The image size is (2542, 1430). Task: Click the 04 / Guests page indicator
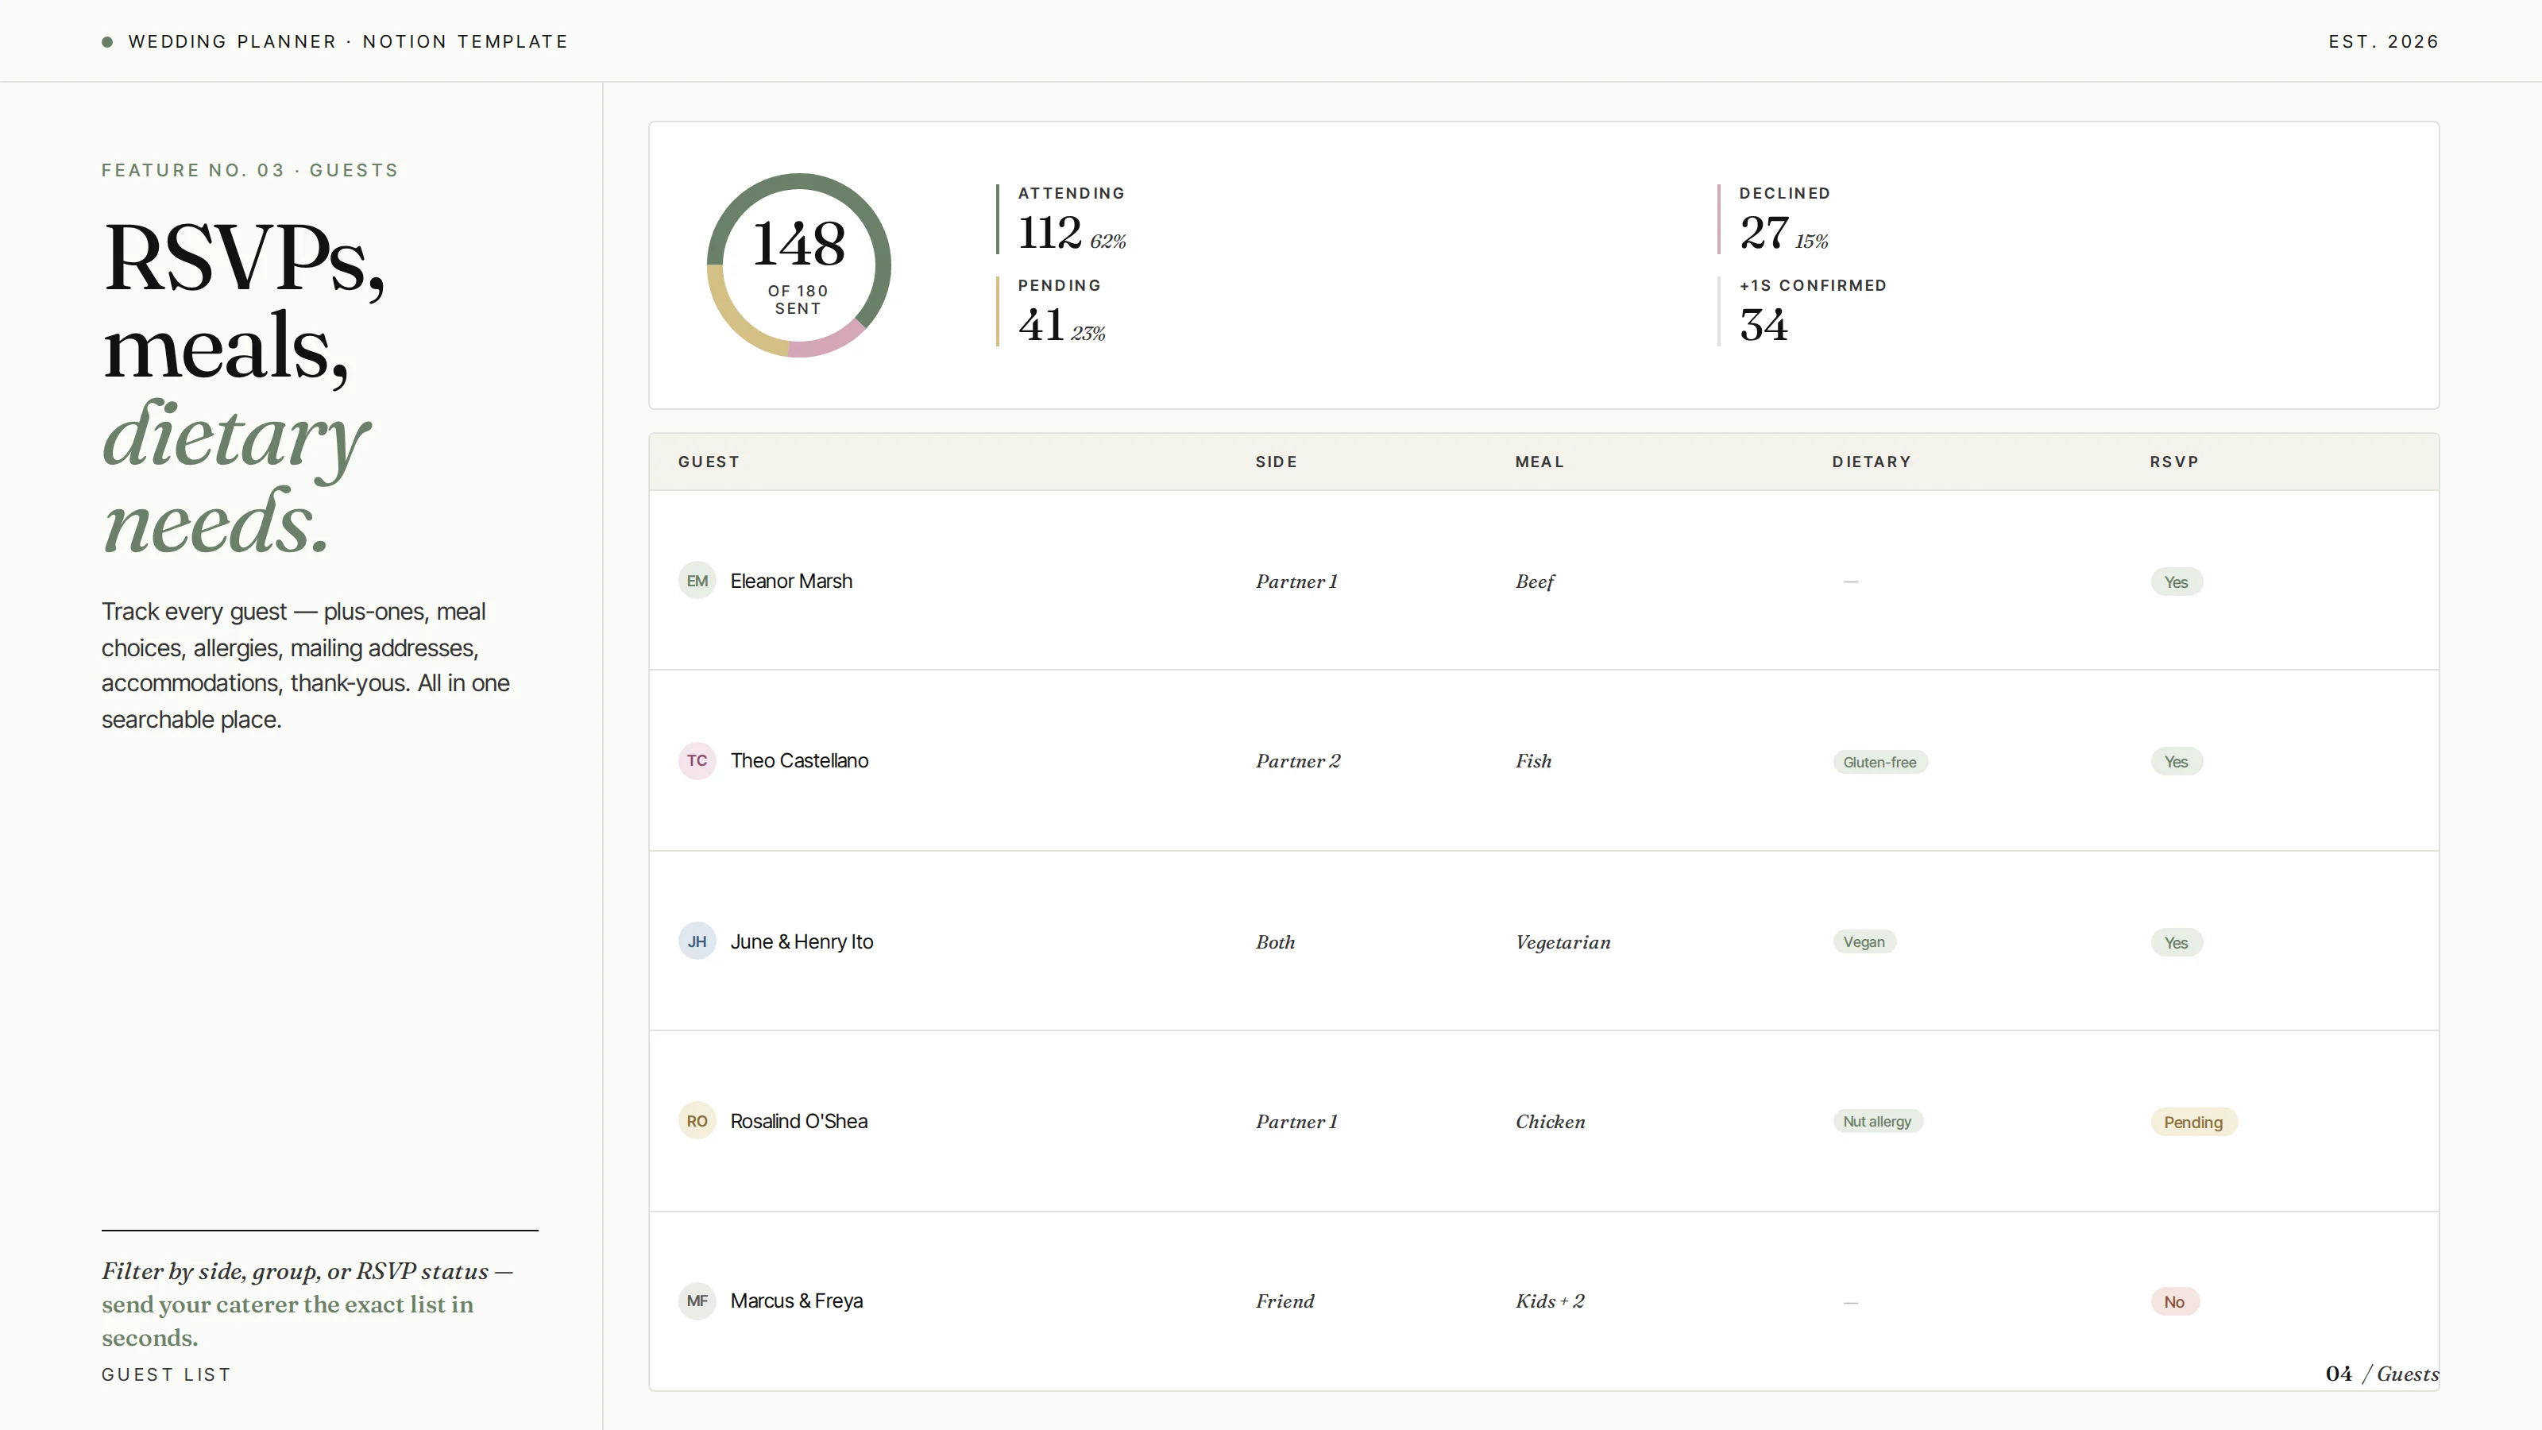[x=2382, y=1374]
